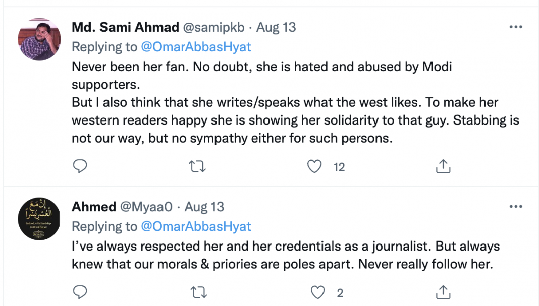Open Ahmed's profile avatar
Screen dimensions: 539x306
click(x=39, y=218)
